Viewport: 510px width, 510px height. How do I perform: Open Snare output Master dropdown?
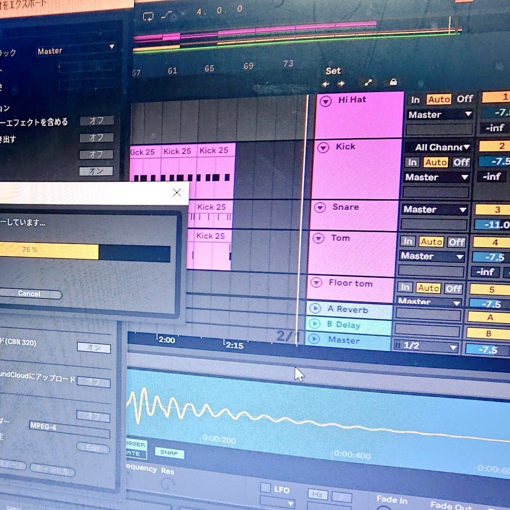[x=435, y=210]
